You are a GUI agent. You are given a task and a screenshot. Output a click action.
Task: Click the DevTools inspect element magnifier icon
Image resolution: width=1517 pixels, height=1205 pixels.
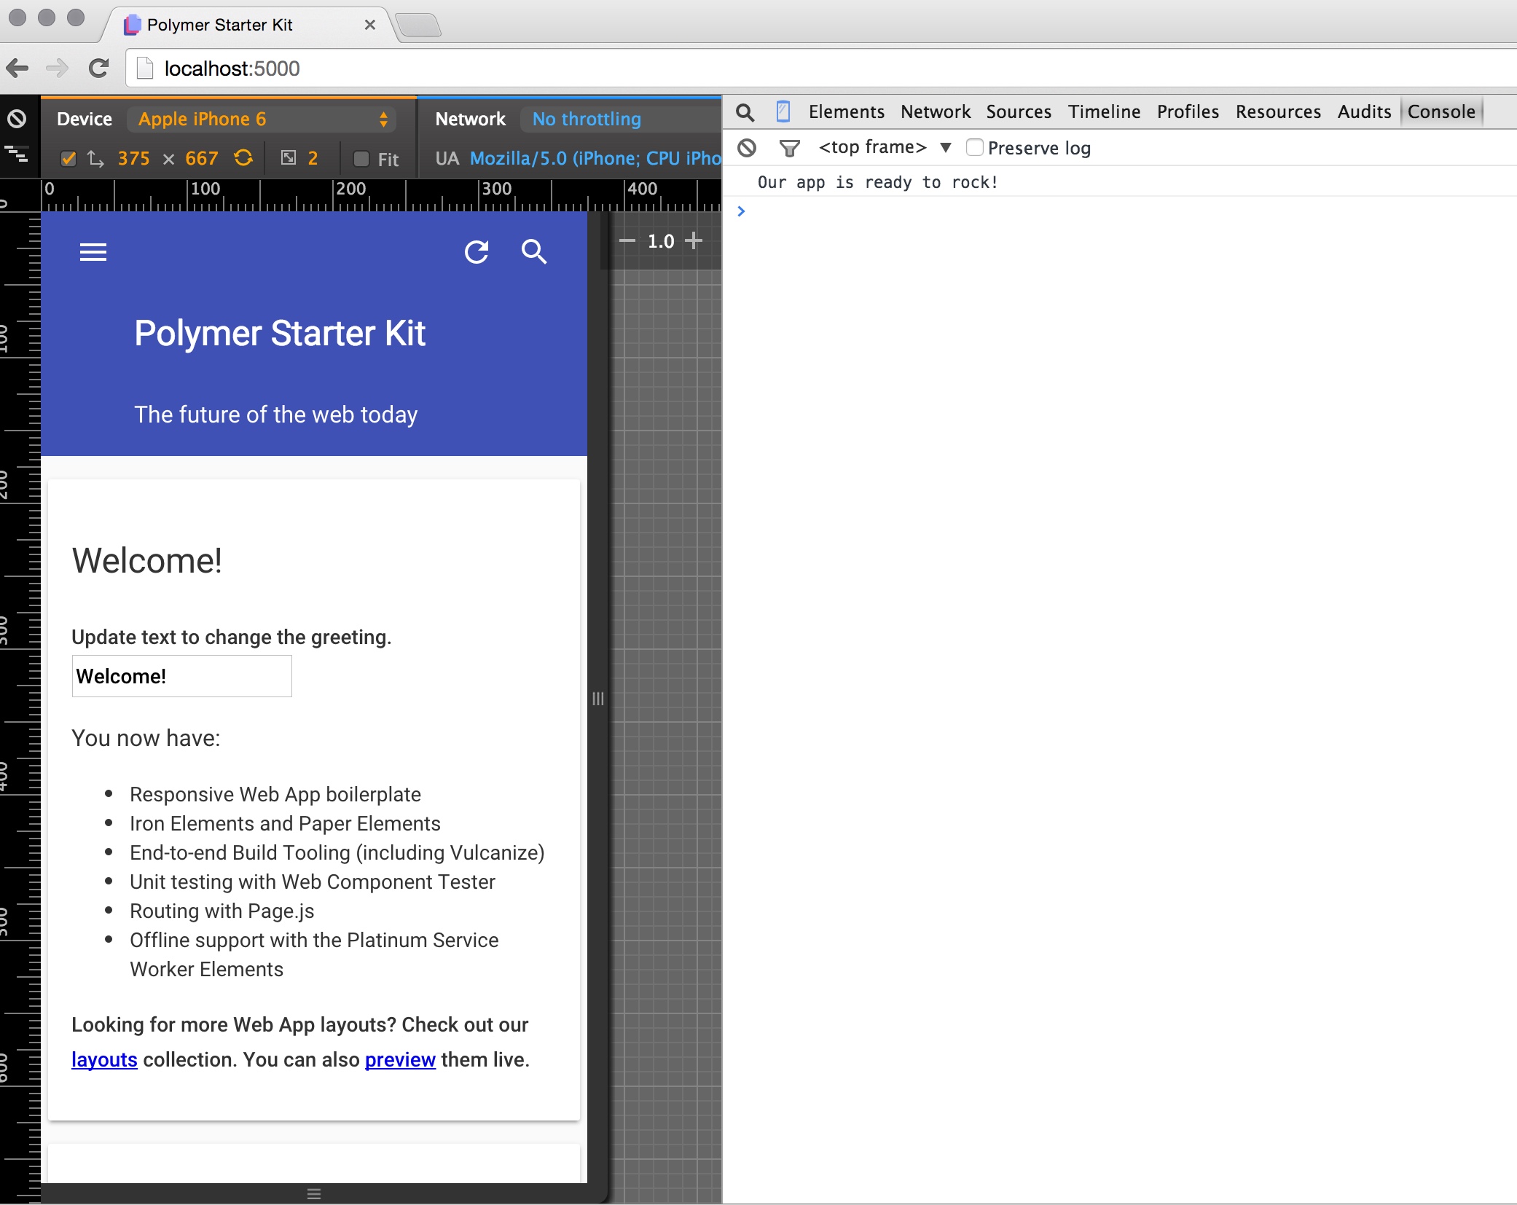tap(745, 112)
